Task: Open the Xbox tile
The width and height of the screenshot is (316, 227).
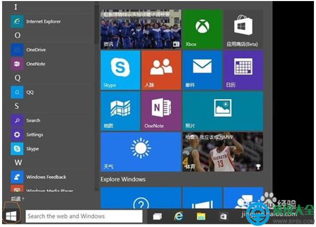Action: click(202, 29)
